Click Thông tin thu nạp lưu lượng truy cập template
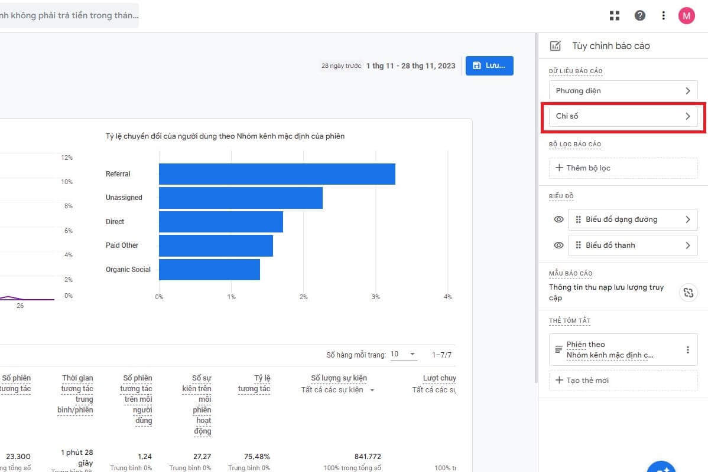The image size is (708, 472). pos(606,293)
